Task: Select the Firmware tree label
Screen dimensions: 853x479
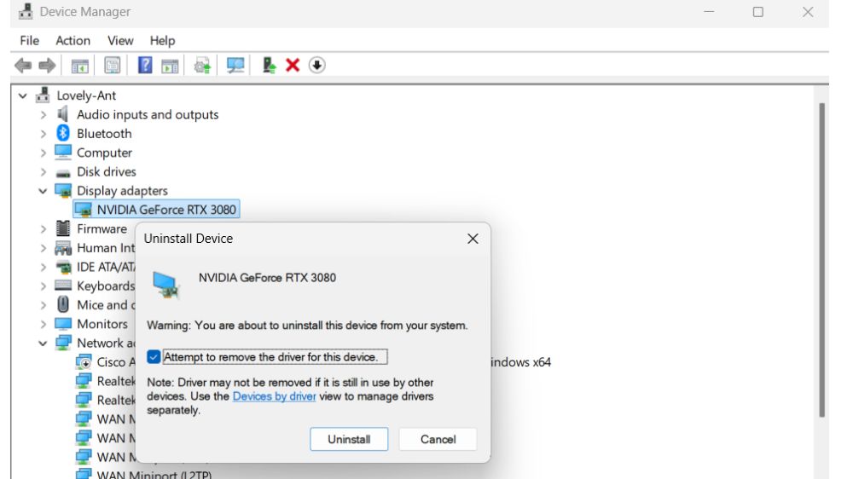Action: (102, 228)
